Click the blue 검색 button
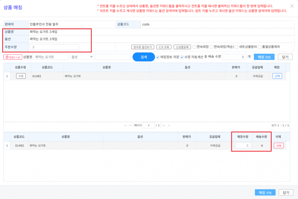The width and height of the screenshot is (298, 199). click(x=144, y=57)
